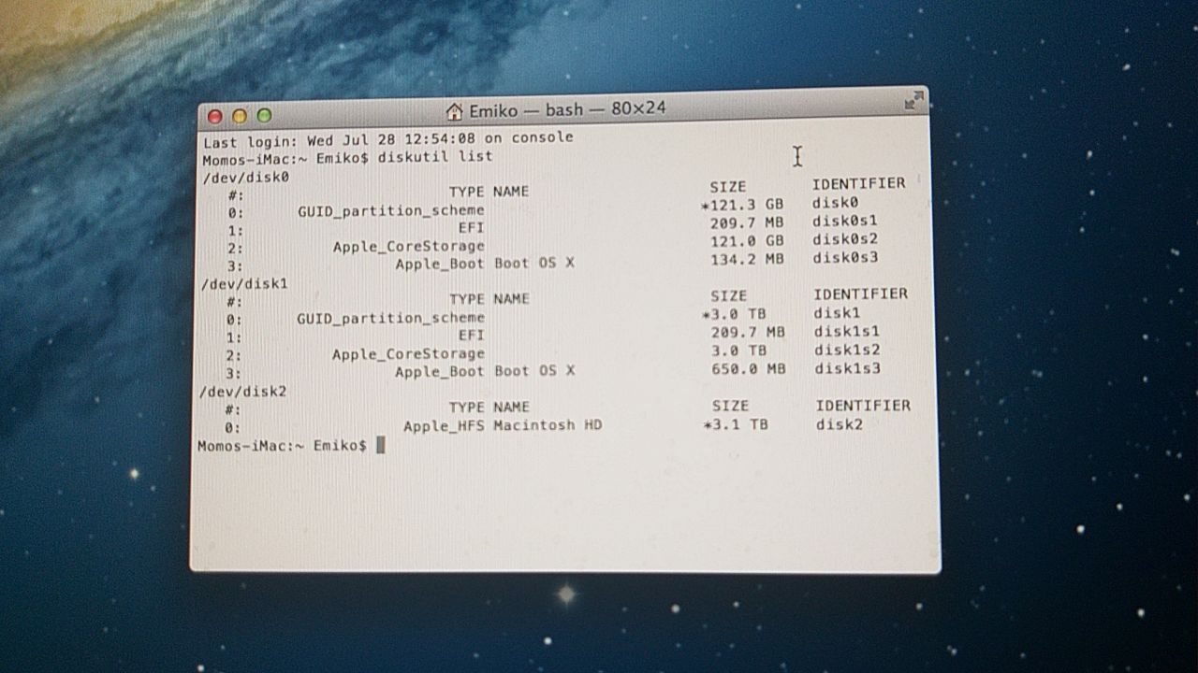Click the "209.7 MB" size in the disk1s1 row
This screenshot has height=673, width=1198.
[x=748, y=332]
